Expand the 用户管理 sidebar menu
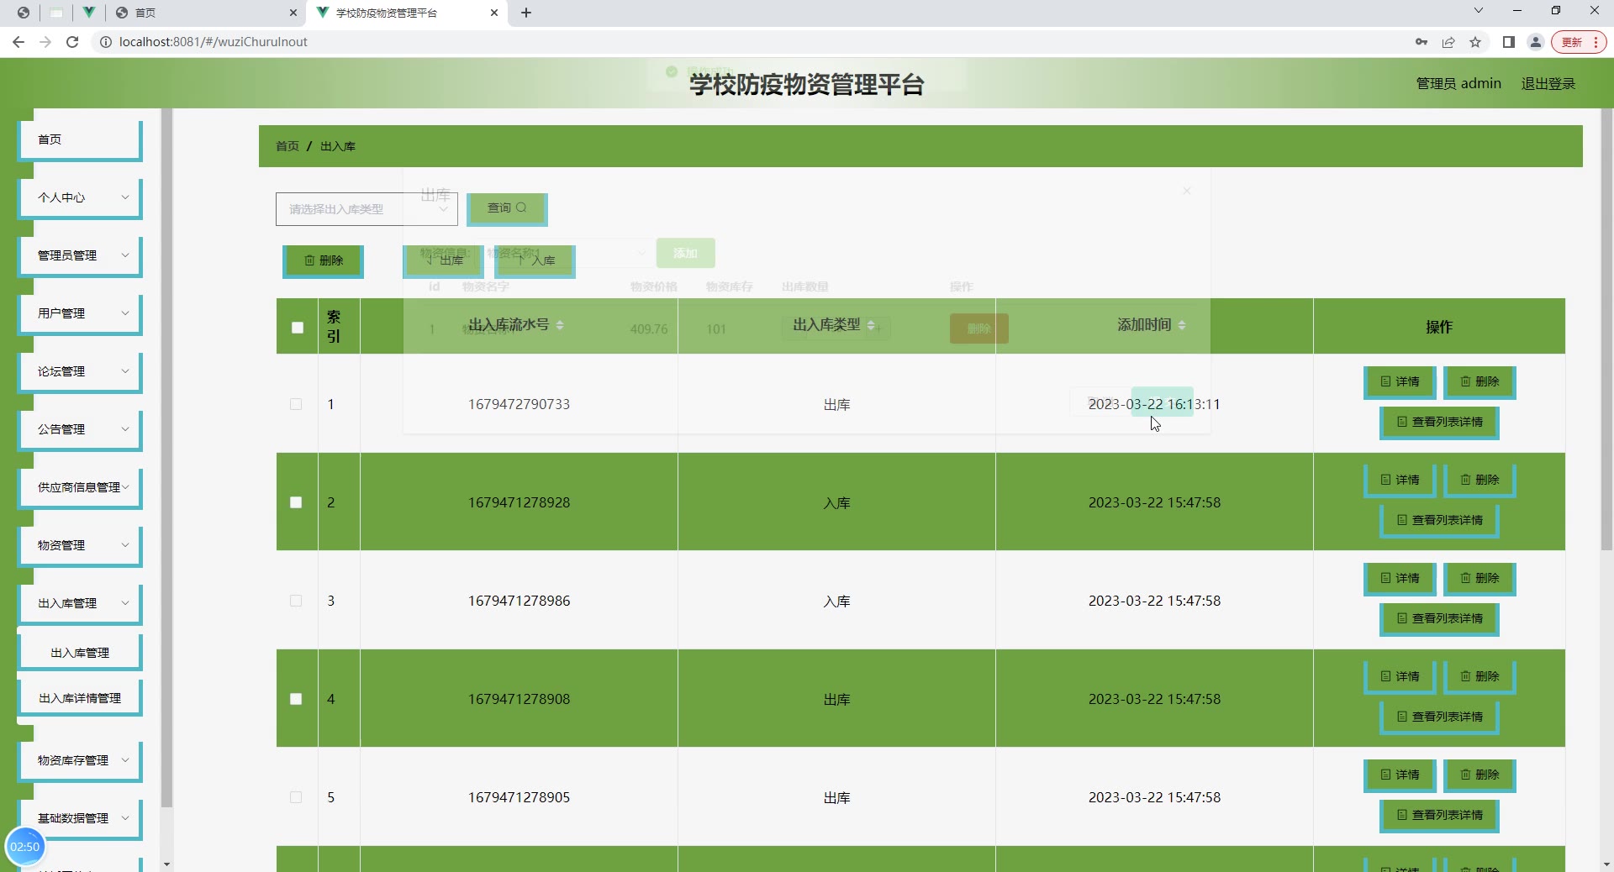 click(80, 314)
